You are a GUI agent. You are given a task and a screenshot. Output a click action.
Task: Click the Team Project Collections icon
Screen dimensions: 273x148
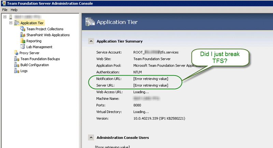pyautogui.click(x=23, y=29)
